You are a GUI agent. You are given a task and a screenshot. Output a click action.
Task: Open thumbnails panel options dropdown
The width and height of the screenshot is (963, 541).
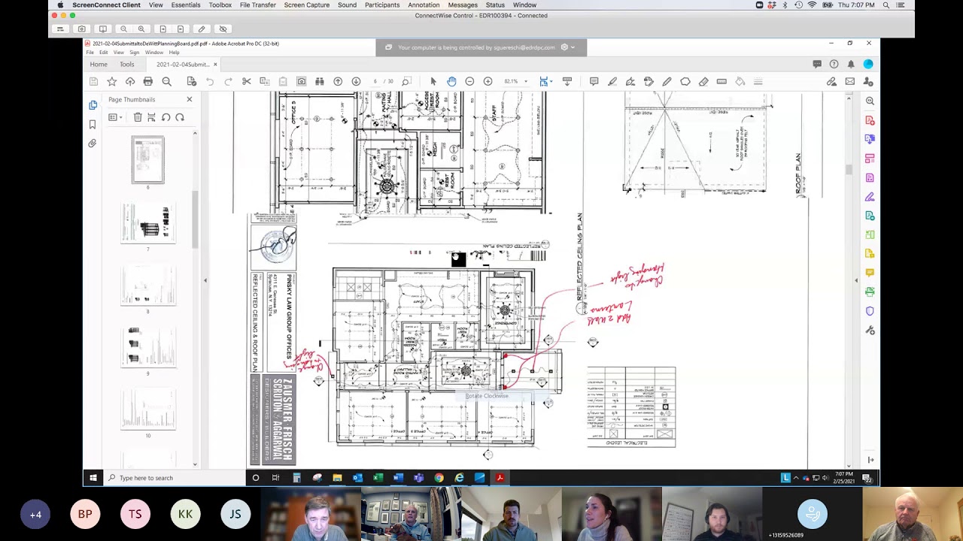pos(115,117)
